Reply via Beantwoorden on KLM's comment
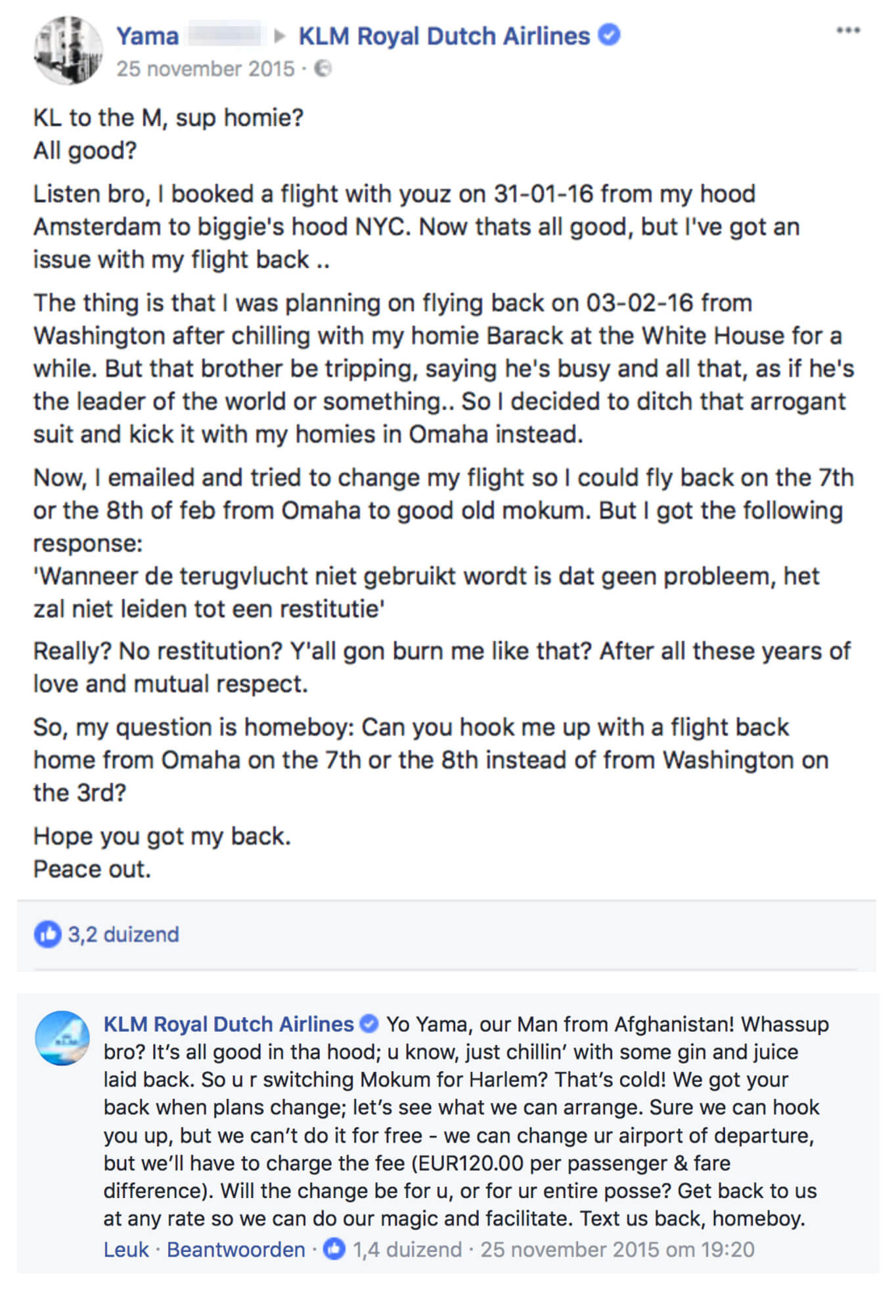 [x=236, y=1249]
